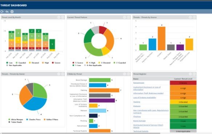Toggle Tobin Heath in owner legend
This screenshot has width=212, height=134.
tap(15, 122)
